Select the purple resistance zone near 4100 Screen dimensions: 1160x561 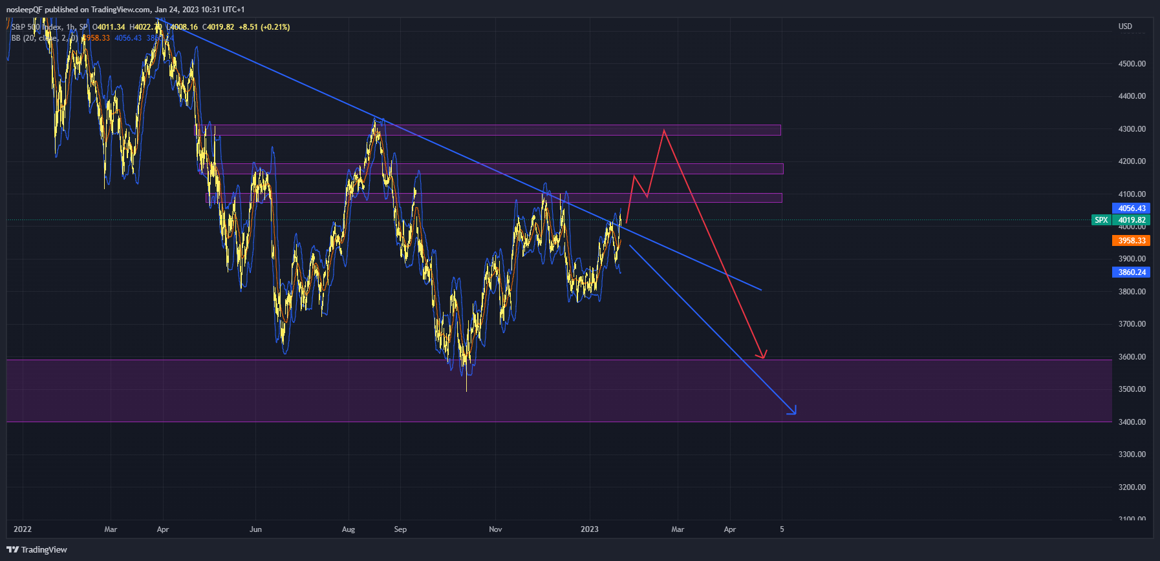(494, 198)
